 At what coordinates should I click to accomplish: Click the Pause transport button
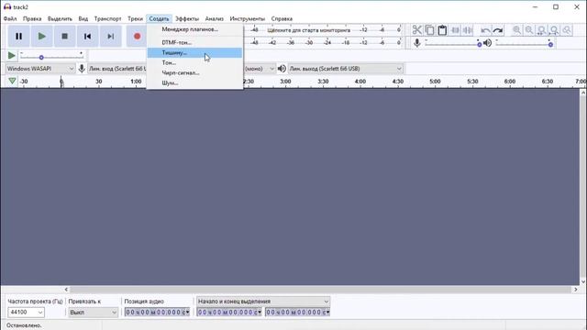click(18, 37)
